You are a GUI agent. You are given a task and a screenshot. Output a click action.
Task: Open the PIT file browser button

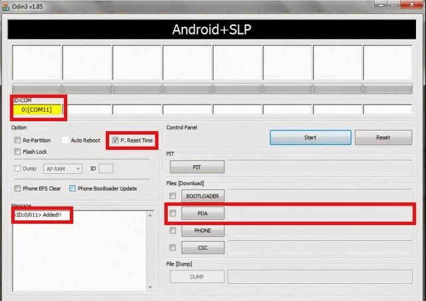point(197,167)
